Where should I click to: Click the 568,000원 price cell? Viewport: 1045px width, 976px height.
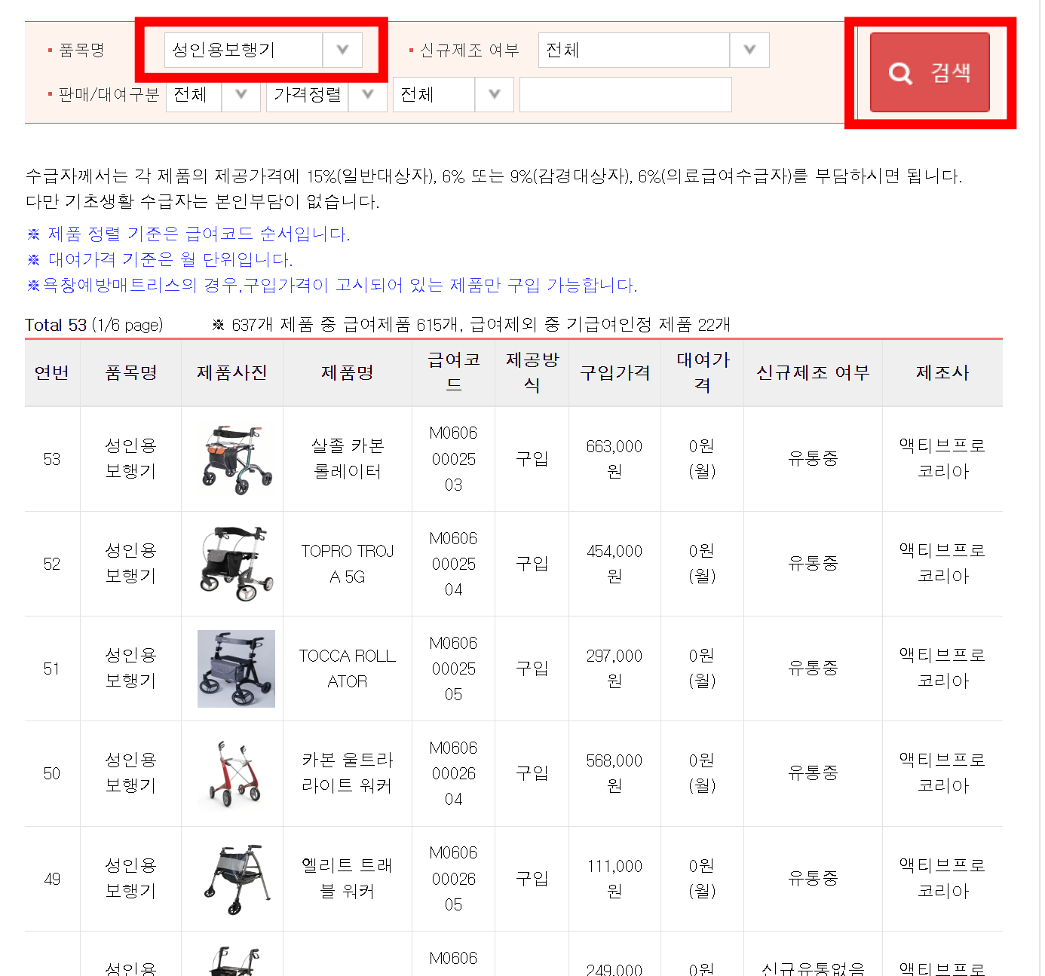coord(614,773)
